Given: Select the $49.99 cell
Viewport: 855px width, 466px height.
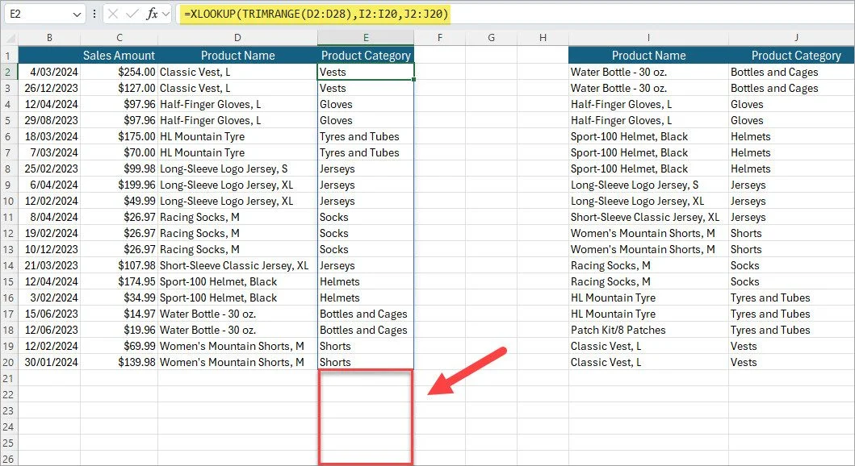Looking at the screenshot, I should pos(119,201).
